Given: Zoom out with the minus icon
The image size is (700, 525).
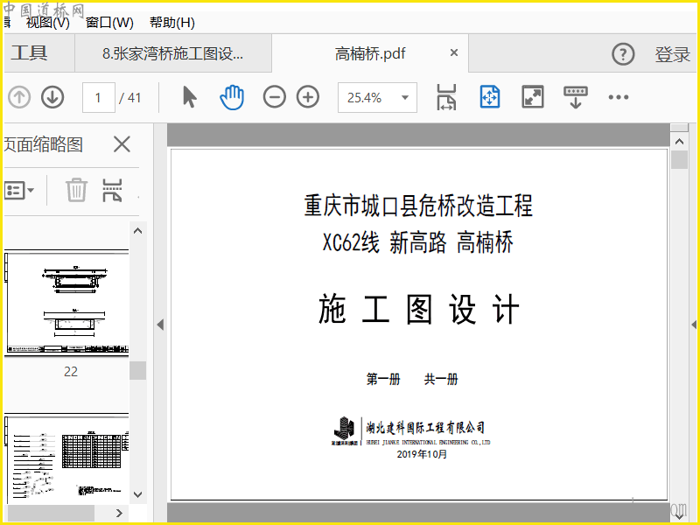Looking at the screenshot, I should point(275,97).
